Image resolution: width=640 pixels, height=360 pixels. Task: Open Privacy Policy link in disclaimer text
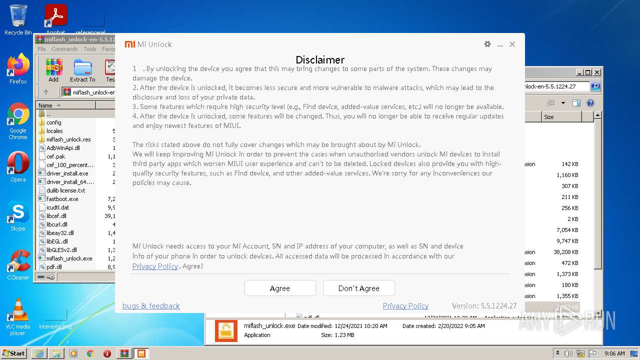tap(155, 266)
